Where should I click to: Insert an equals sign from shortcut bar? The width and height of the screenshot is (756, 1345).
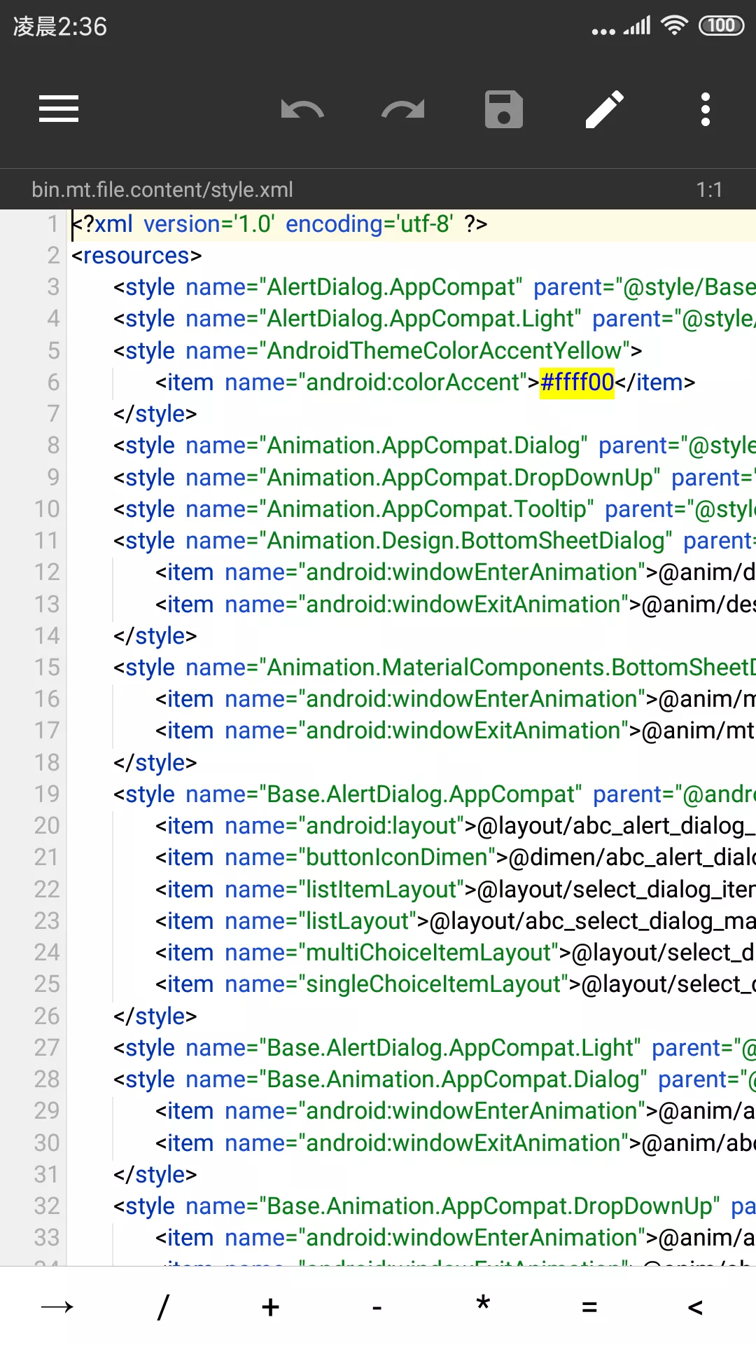[589, 1306]
